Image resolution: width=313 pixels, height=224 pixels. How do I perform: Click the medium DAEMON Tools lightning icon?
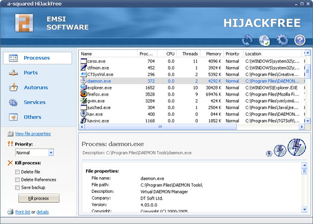click(280, 151)
